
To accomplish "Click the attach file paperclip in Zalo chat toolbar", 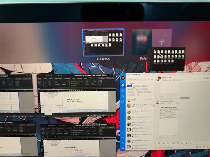I will (163, 143).
